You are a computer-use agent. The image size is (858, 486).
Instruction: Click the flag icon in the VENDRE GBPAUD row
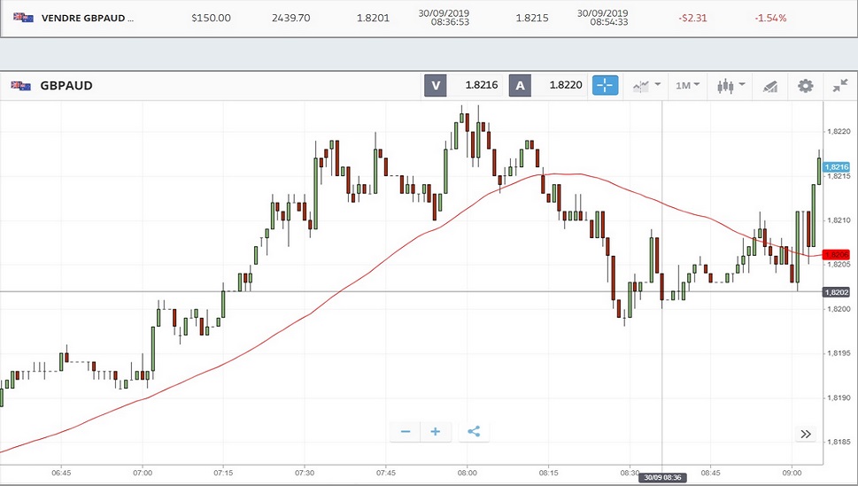click(x=23, y=18)
